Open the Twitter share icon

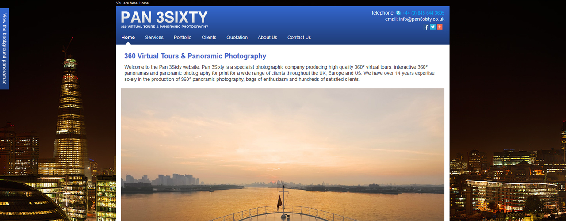click(x=433, y=27)
